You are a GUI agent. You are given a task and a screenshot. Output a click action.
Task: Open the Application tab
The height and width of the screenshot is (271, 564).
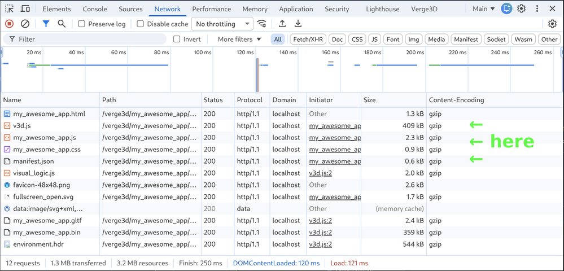pos(296,9)
